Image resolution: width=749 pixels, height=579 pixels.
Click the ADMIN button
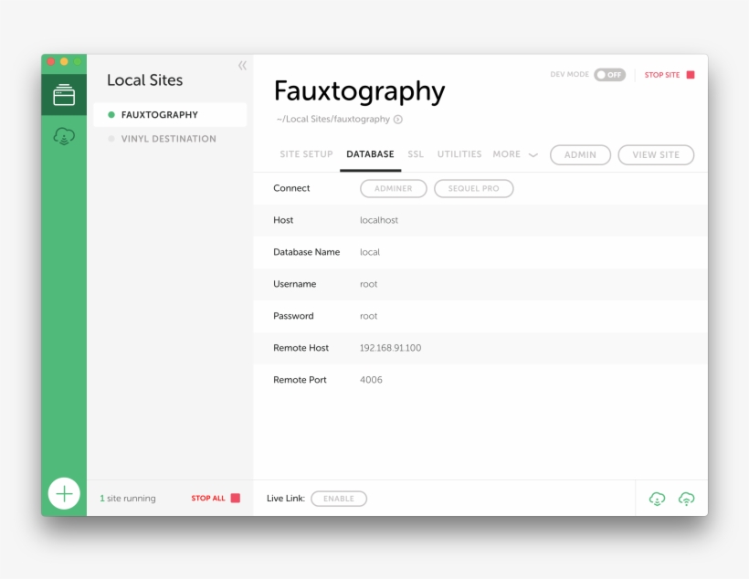coord(580,154)
